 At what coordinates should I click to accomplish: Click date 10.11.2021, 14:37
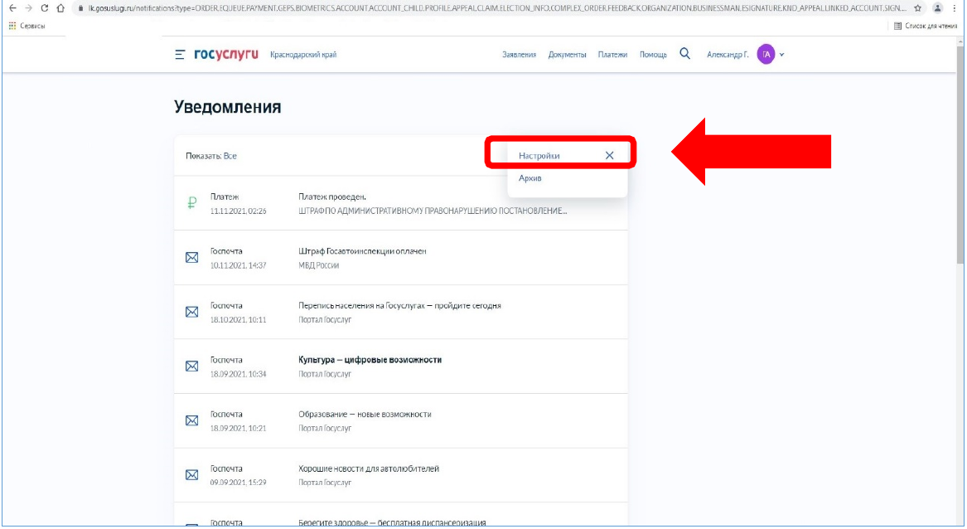(x=238, y=265)
